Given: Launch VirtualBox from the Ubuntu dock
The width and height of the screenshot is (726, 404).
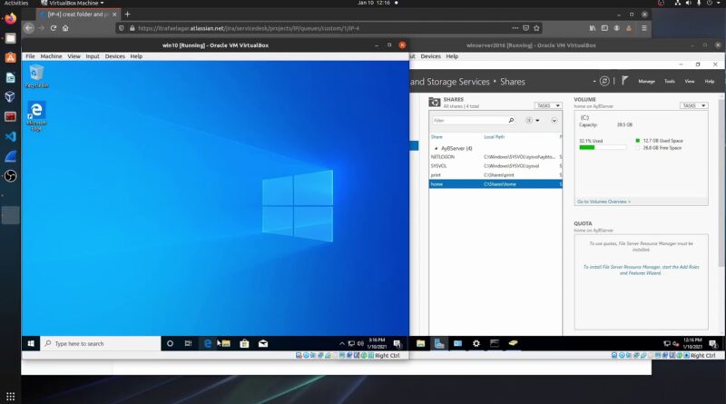Looking at the screenshot, I should (10, 96).
